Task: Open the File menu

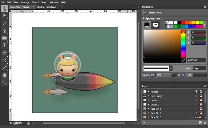Action: [2, 2]
